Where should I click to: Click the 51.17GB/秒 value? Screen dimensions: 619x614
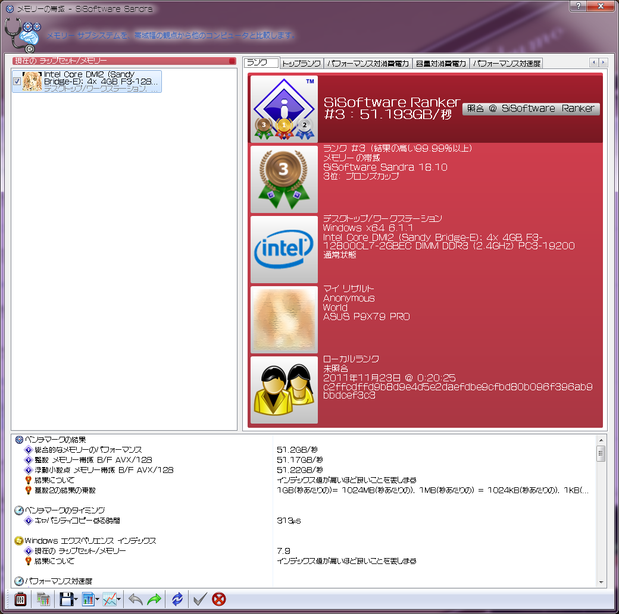coord(299,460)
